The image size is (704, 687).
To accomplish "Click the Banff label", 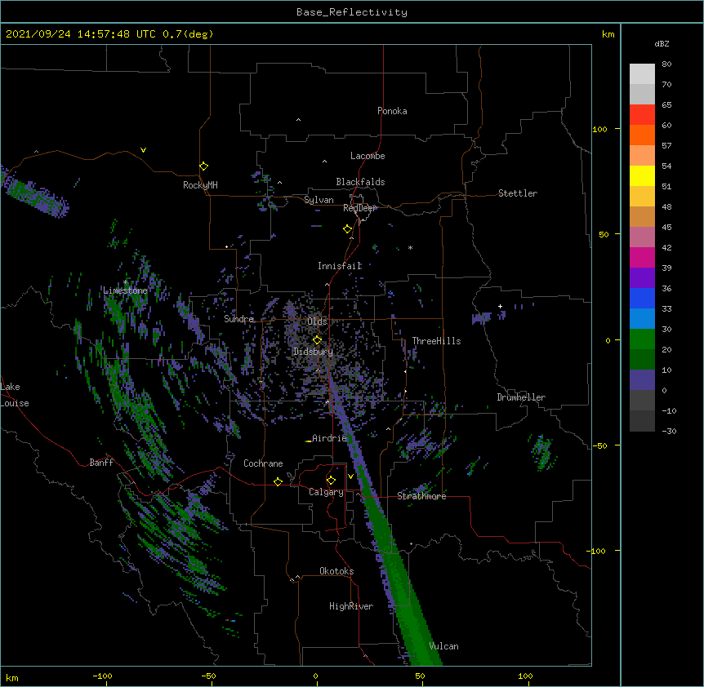I will 101,463.
